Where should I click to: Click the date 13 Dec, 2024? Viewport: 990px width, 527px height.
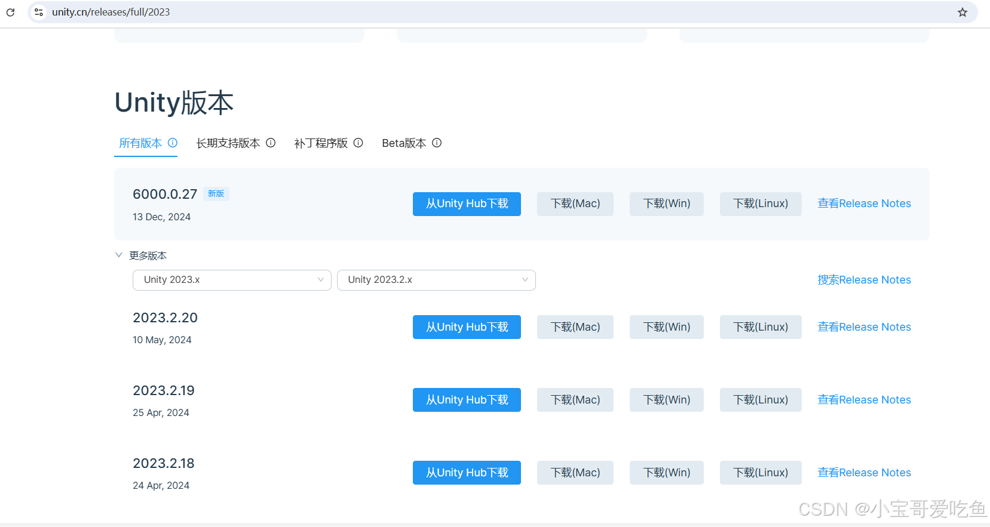point(162,217)
